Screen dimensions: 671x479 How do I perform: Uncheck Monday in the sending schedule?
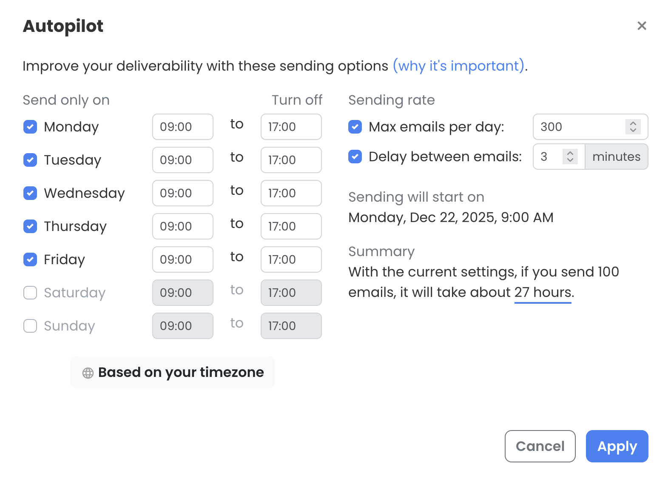tap(30, 126)
